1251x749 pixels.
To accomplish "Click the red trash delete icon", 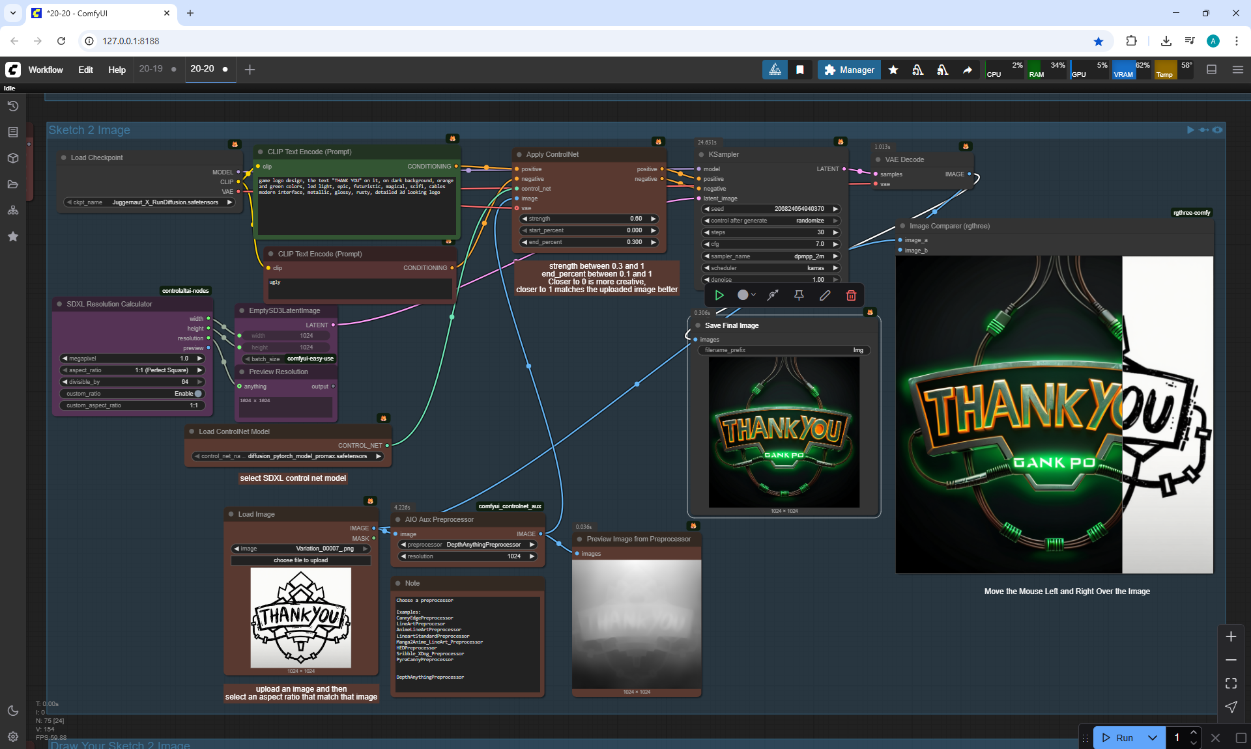I will click(851, 295).
